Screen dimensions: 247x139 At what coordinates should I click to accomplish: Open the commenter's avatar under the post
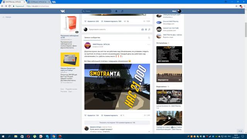pyautogui.click(x=86, y=128)
